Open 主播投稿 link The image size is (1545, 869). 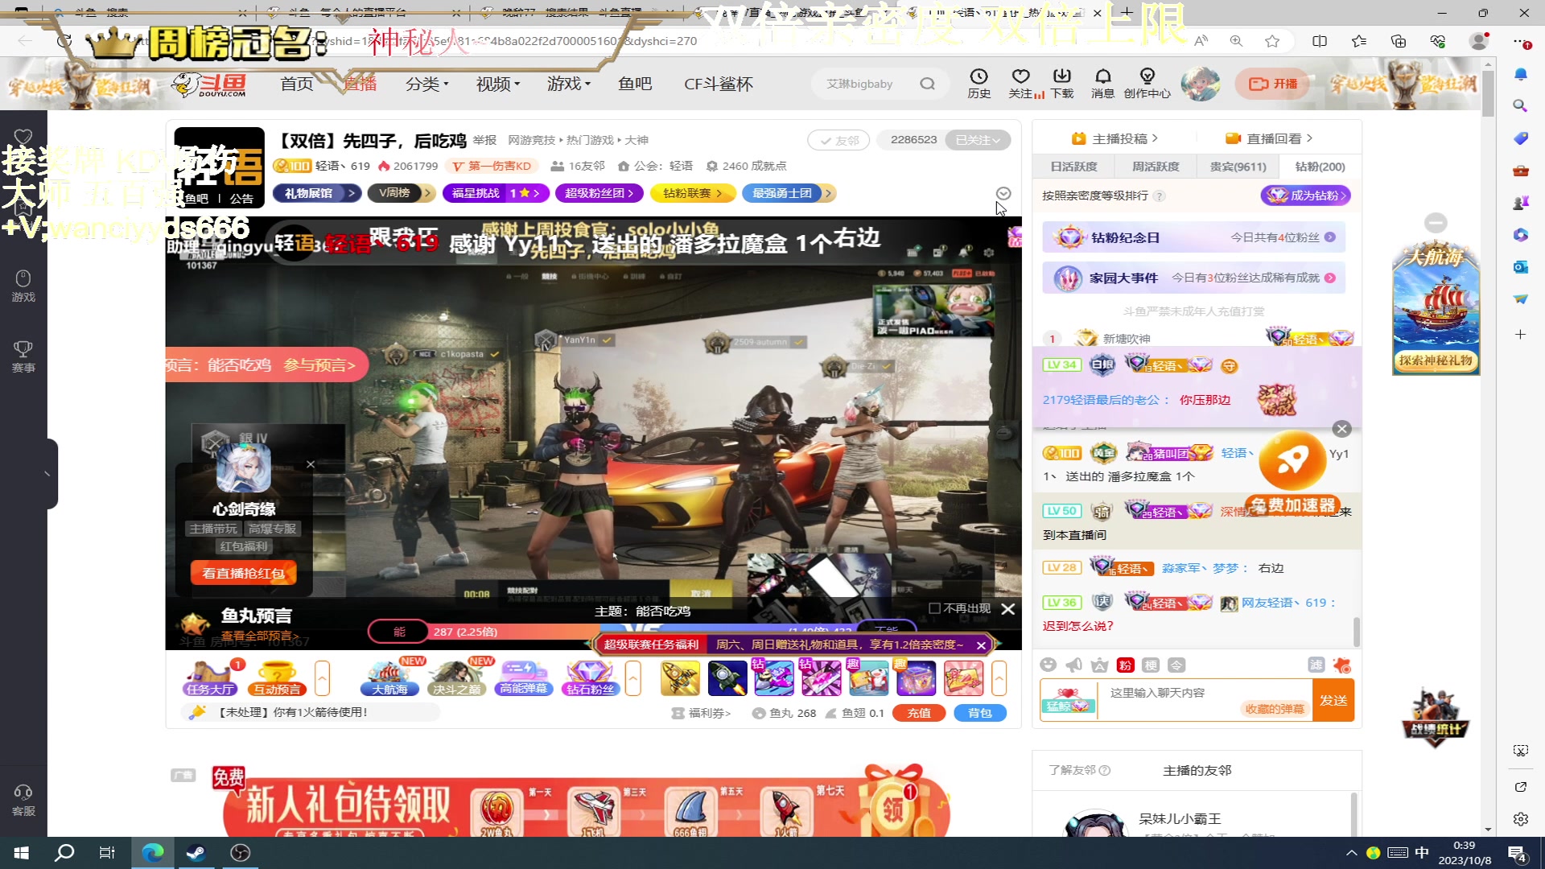pos(1114,138)
